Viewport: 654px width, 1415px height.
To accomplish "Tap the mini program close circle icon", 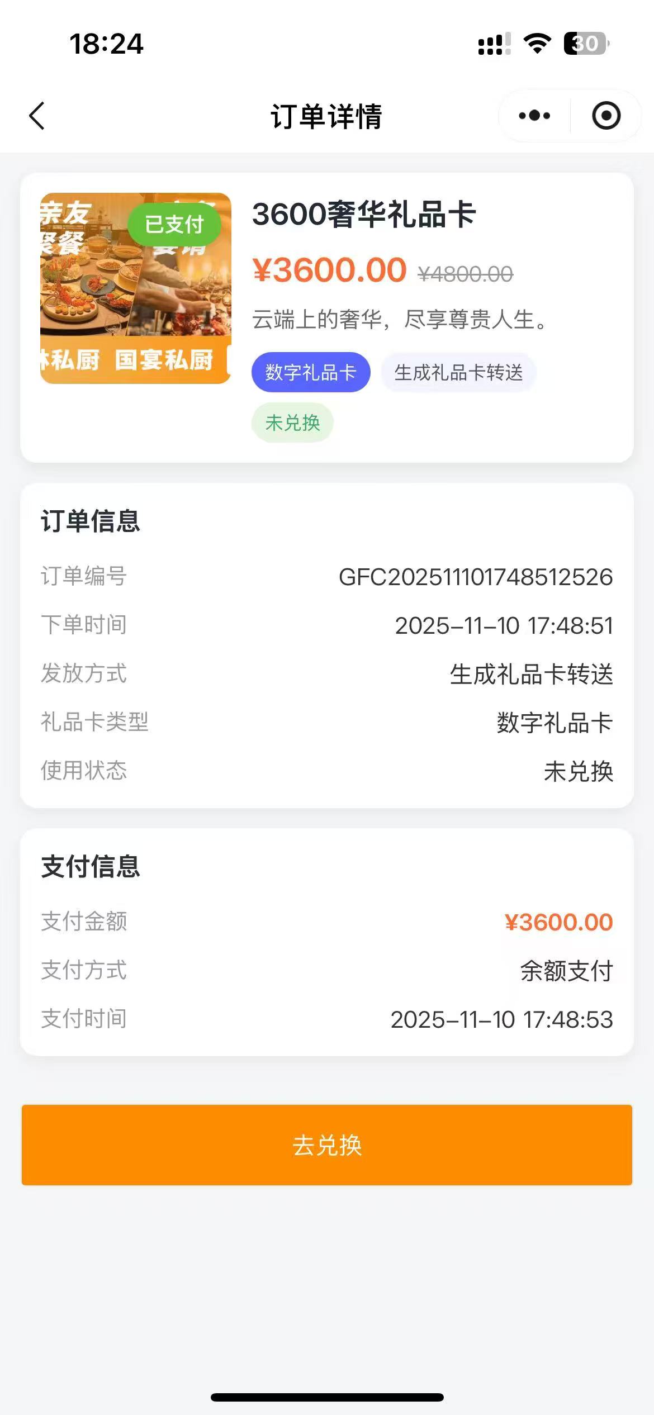I will (x=606, y=116).
